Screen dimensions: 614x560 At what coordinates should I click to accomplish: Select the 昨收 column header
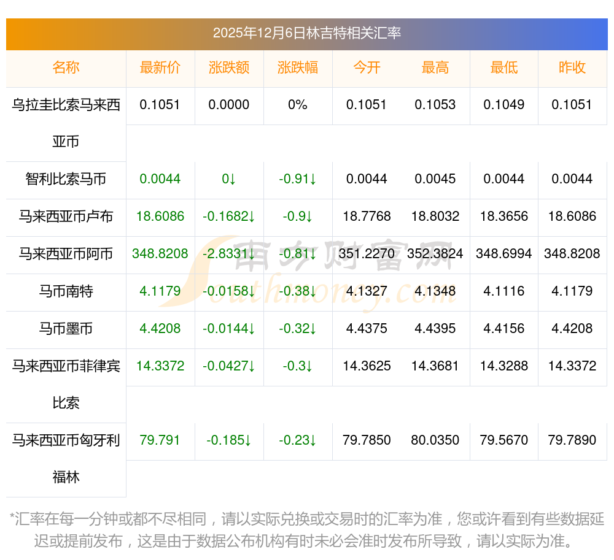pyautogui.click(x=572, y=67)
